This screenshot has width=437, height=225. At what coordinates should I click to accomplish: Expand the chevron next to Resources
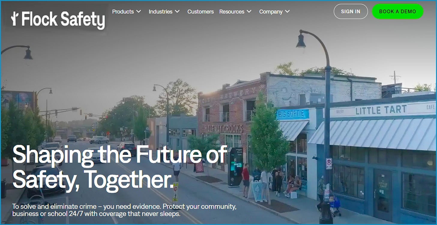click(249, 11)
